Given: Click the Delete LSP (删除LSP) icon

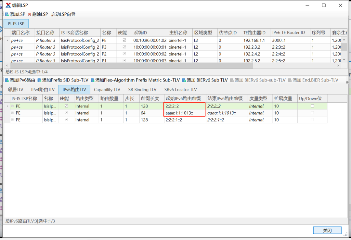Looking at the screenshot, I should pyautogui.click(x=30, y=14).
